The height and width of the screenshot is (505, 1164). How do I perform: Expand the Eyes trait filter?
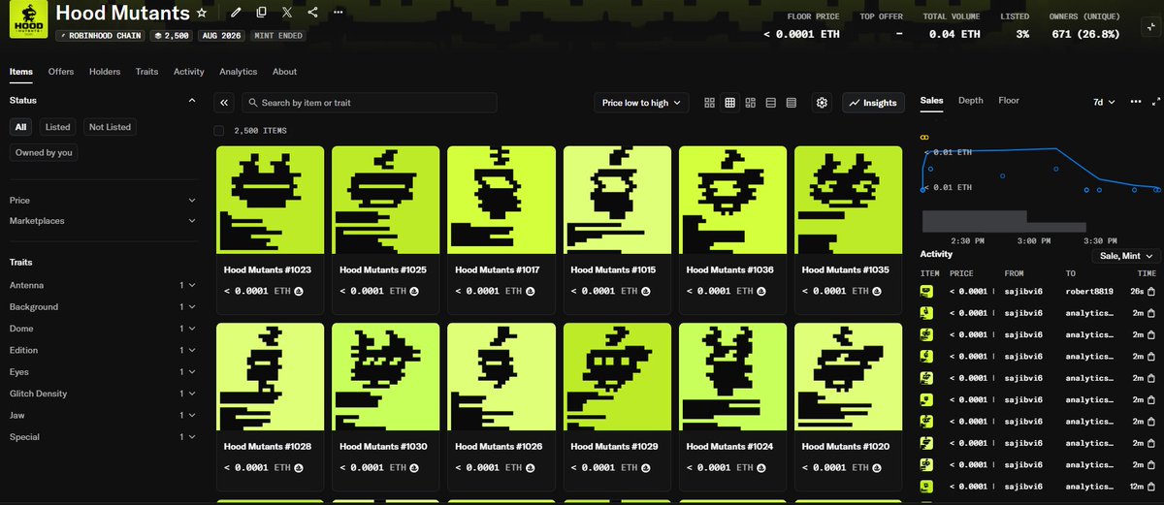[103, 371]
